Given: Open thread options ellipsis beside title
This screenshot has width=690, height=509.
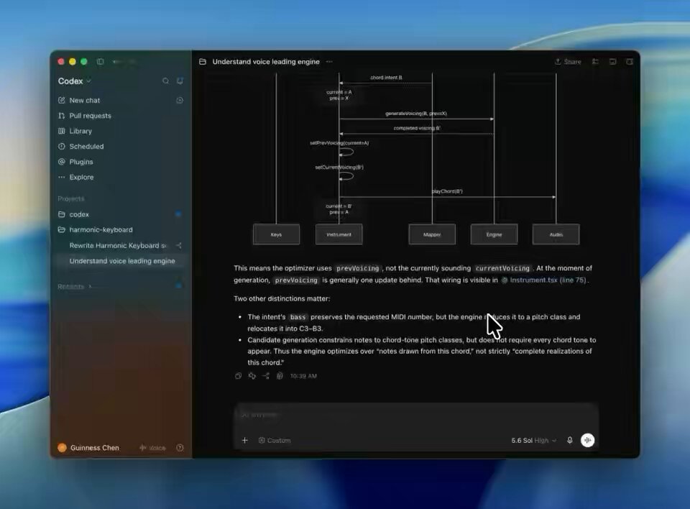Looking at the screenshot, I should coord(329,62).
